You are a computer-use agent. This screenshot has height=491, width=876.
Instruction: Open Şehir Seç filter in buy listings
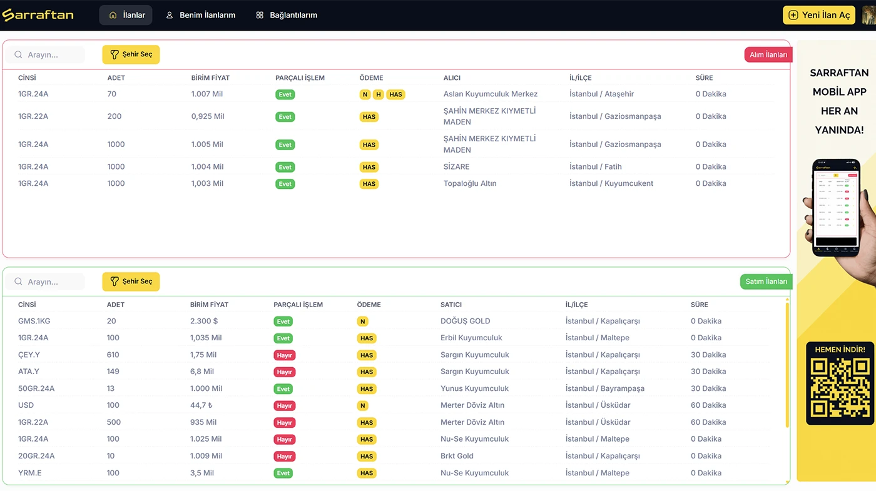pyautogui.click(x=131, y=54)
